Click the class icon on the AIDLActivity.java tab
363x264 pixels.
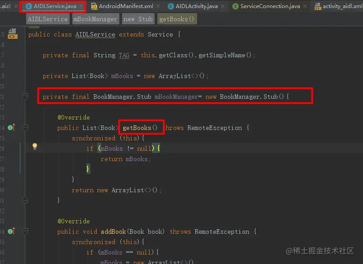coord(170,6)
